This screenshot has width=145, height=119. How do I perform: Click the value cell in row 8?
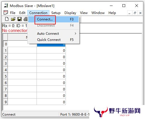51,95
